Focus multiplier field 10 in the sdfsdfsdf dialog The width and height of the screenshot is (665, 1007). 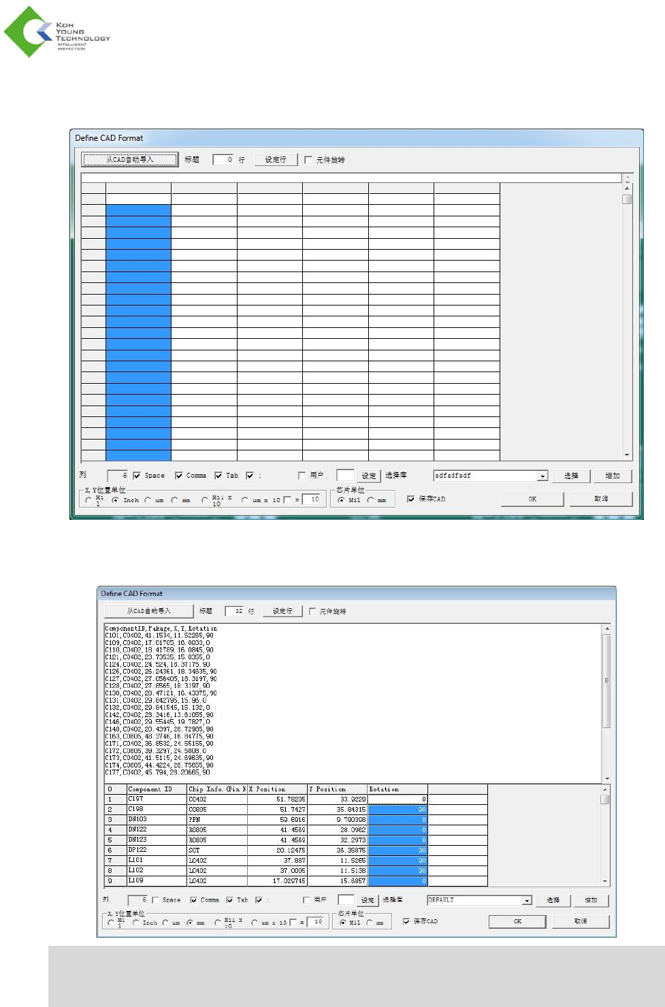tap(312, 499)
